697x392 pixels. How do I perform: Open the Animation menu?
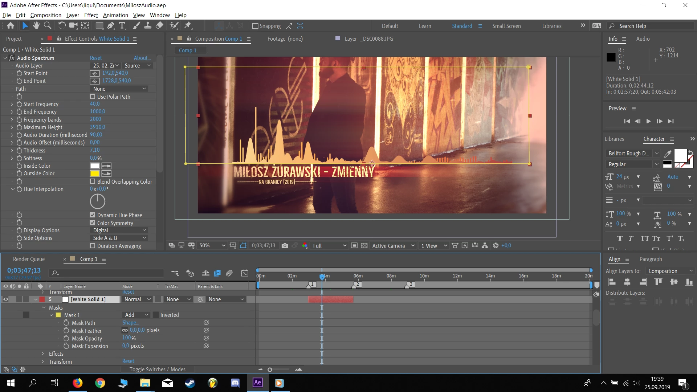tap(115, 15)
